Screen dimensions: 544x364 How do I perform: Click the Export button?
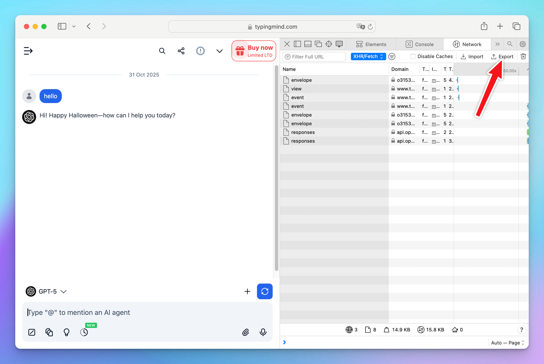(502, 57)
